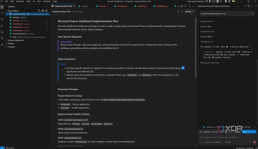Open the account avatar dropdown

click(234, 1)
